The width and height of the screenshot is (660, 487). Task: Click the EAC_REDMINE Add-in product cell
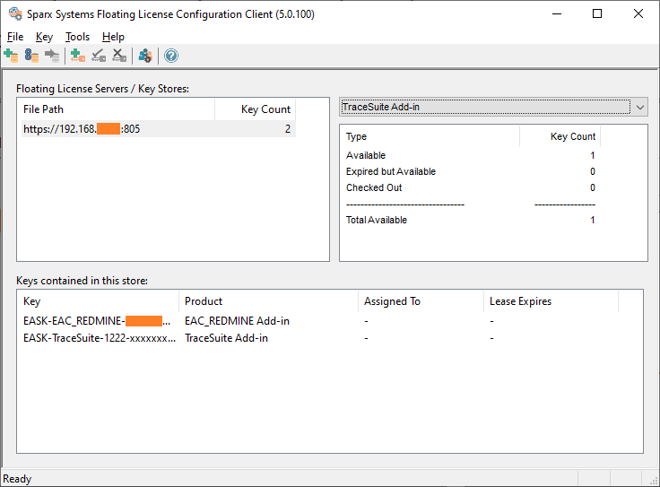point(237,321)
